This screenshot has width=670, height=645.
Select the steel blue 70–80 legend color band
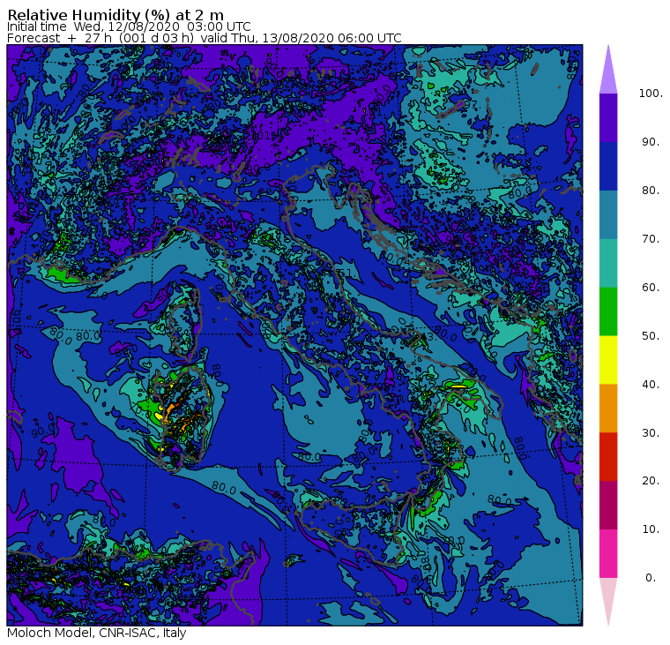point(608,214)
